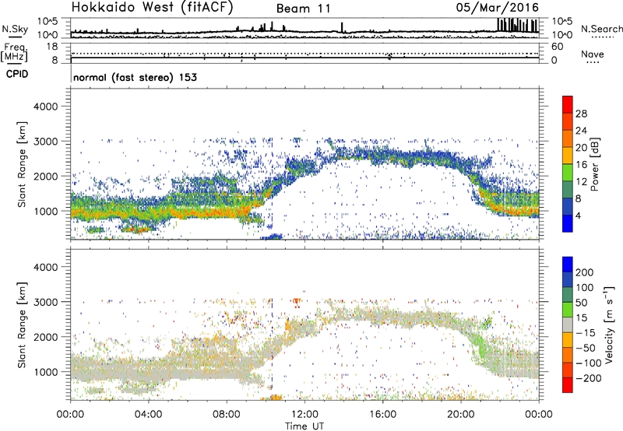Click the '12:00' time tick label
Screen dimensions: 623x431
[x=304, y=415]
